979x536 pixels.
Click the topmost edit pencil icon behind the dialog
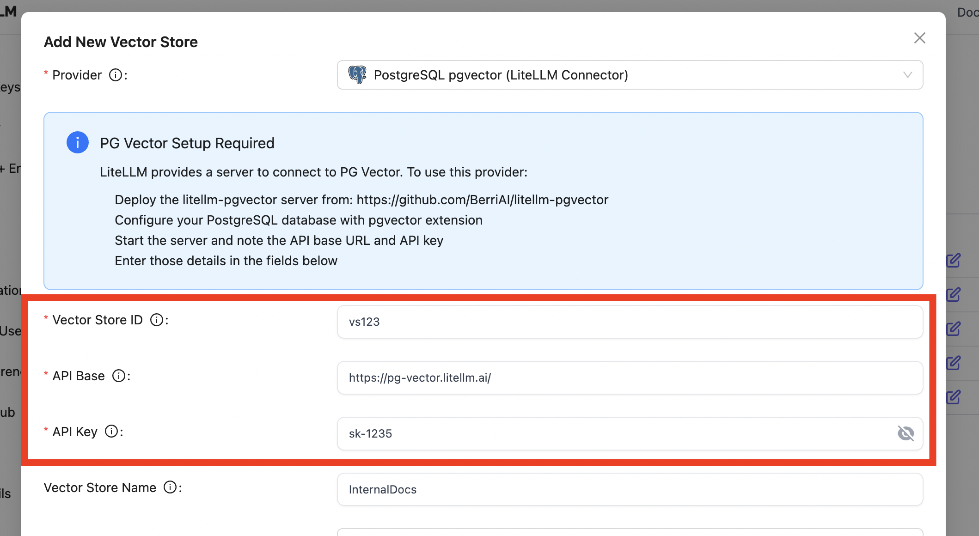(953, 261)
